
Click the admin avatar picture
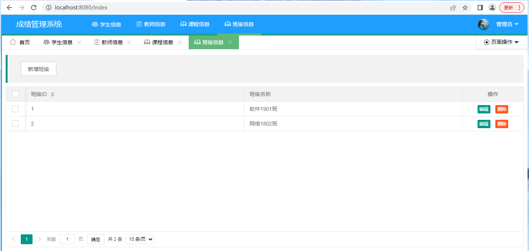pyautogui.click(x=483, y=25)
